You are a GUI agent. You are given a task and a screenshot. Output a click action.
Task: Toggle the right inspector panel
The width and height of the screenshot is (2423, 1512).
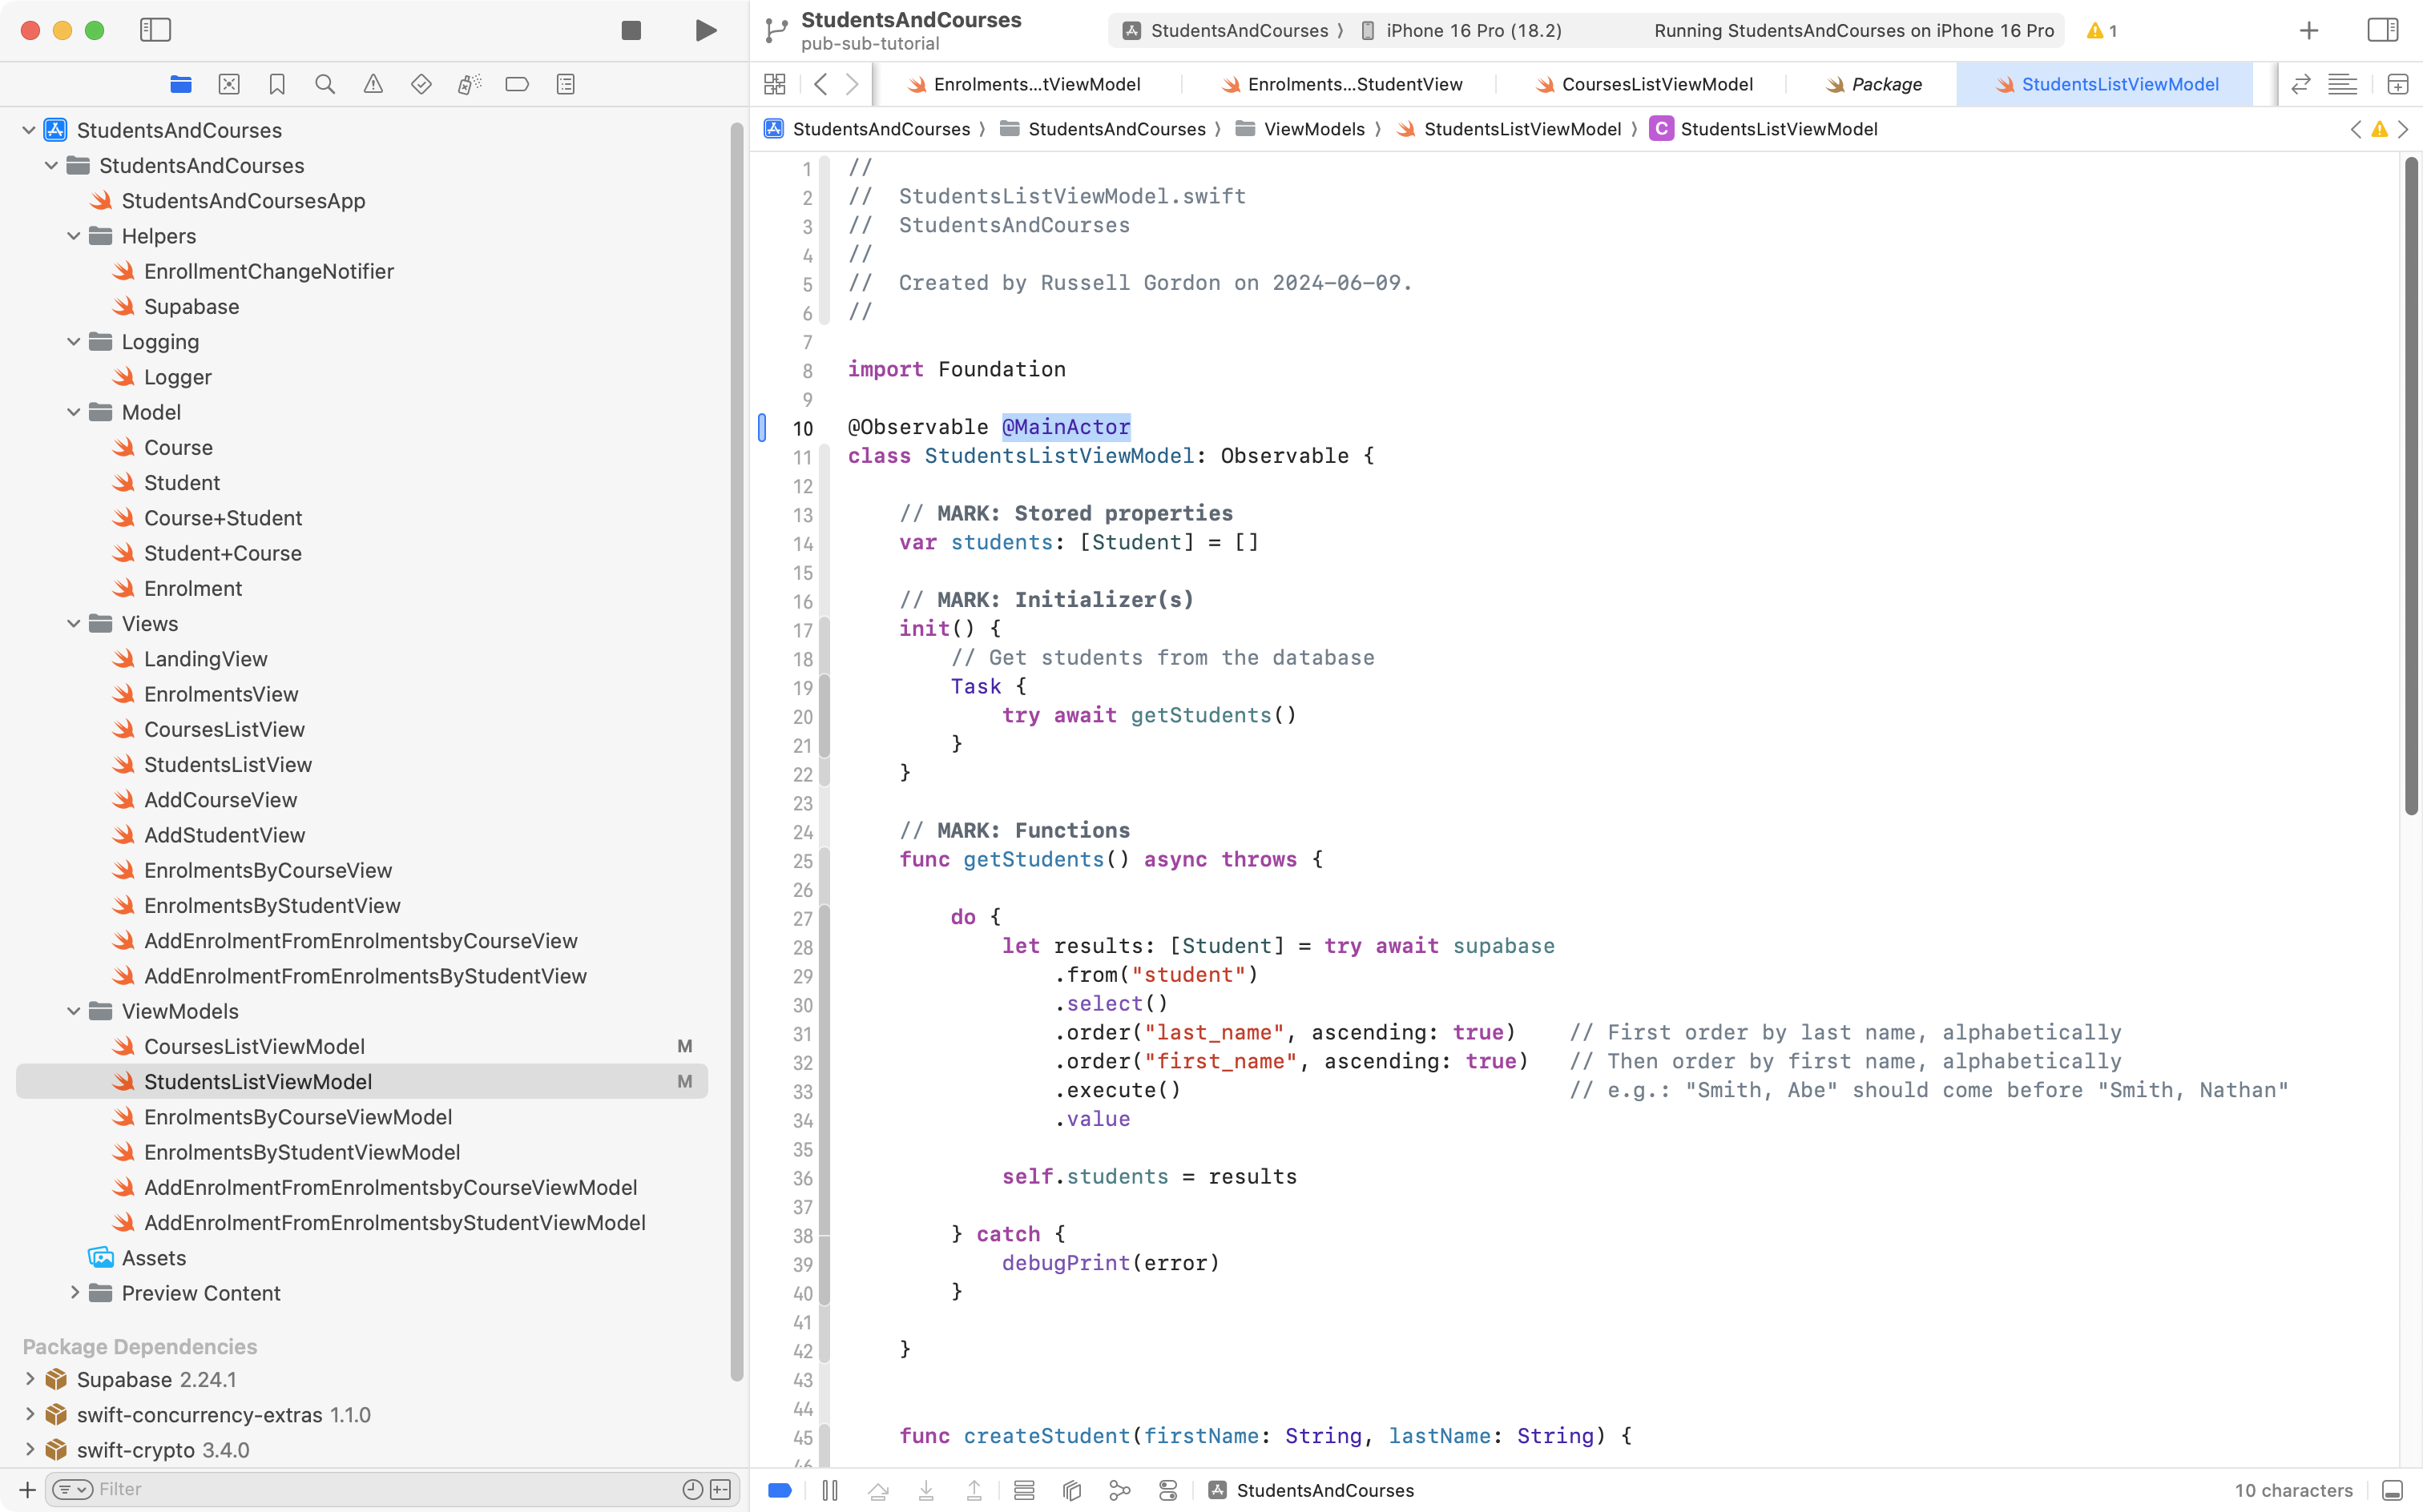2382,30
